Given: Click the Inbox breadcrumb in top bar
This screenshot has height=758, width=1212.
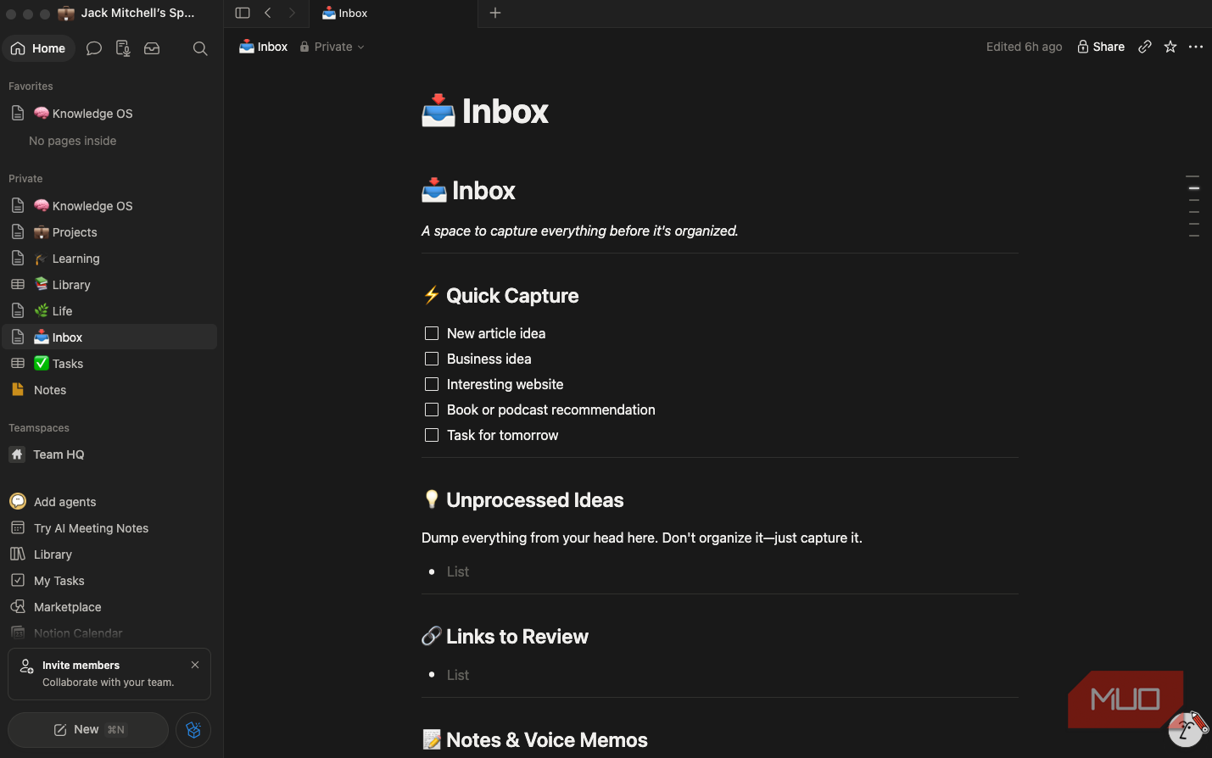Looking at the screenshot, I should tap(264, 47).
